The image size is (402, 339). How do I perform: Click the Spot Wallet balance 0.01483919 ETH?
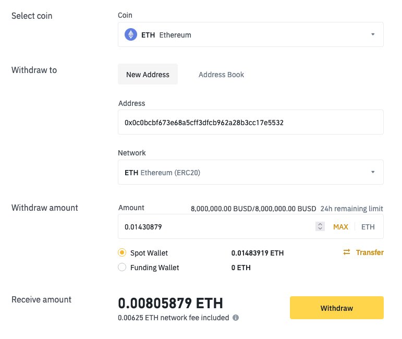coord(258,253)
